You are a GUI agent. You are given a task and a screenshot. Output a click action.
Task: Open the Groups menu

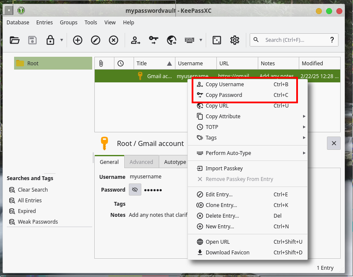pyautogui.click(x=68, y=23)
